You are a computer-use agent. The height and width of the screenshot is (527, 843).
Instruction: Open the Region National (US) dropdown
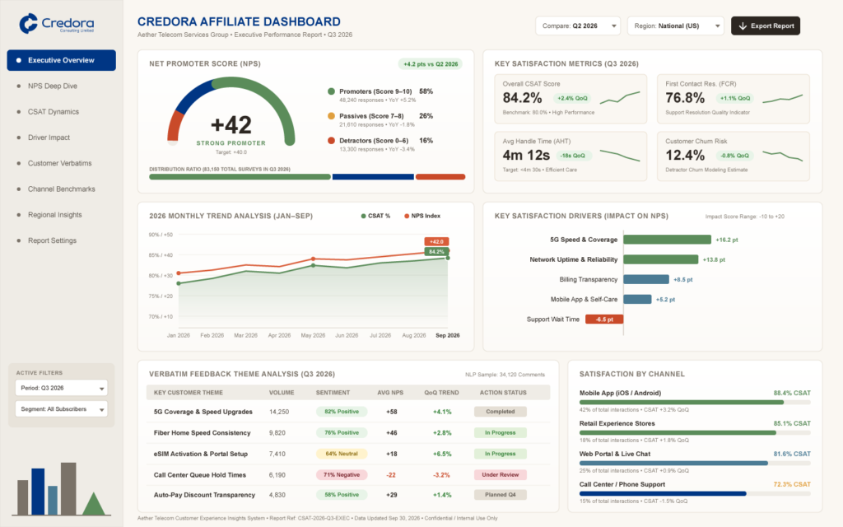(676, 26)
